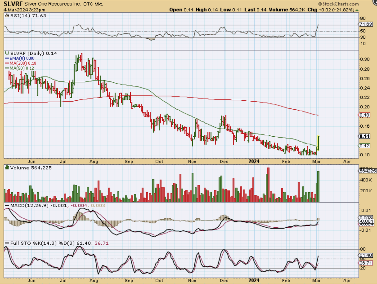Click the 80 level on stochastic axis

[363, 249]
